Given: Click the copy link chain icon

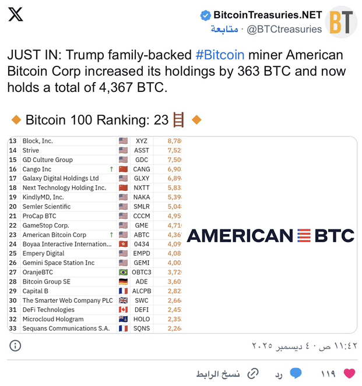Looking at the screenshot, I should point(253,373).
